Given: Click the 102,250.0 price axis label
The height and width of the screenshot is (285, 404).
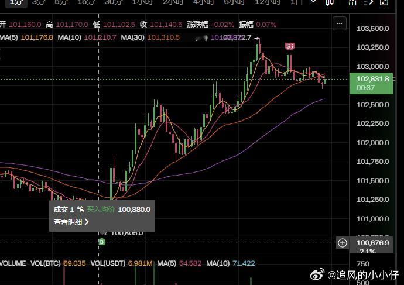Looking at the screenshot, I should point(372,123).
